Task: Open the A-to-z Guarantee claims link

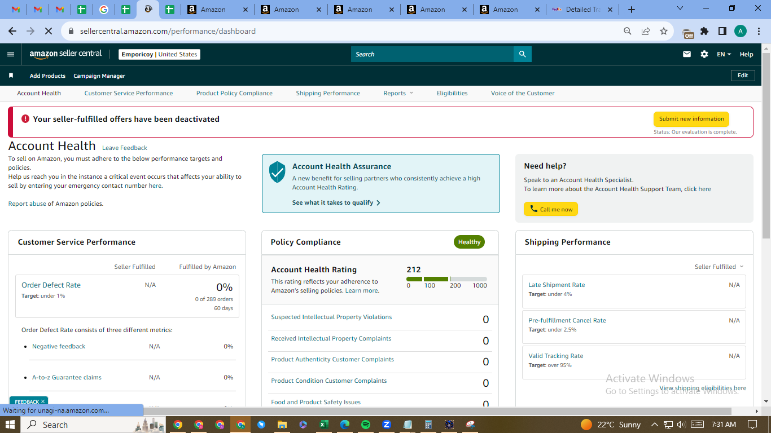Action: click(67, 377)
